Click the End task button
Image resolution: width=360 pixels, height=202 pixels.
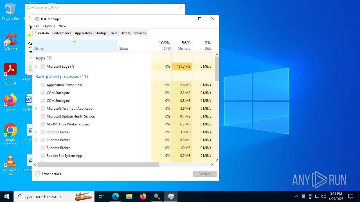205,174
